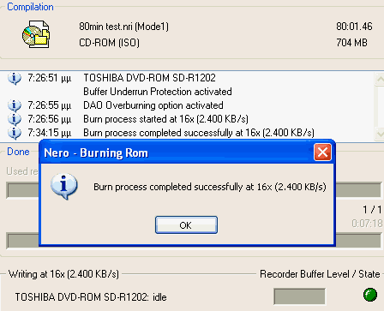This screenshot has height=311, width=384.
Task: Click the green recorder state indicator light
Action: coord(370,295)
